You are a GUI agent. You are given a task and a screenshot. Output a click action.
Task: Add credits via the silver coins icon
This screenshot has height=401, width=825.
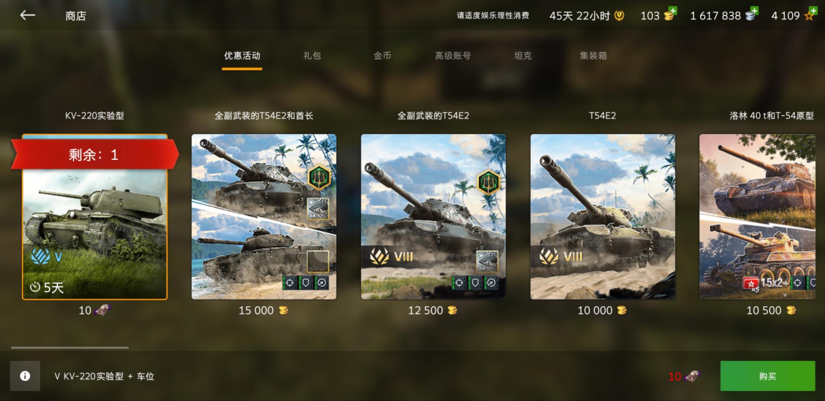tap(752, 15)
